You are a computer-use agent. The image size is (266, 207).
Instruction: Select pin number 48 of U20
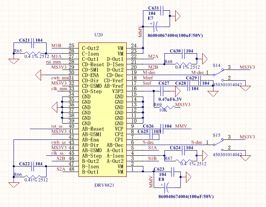point(71,169)
